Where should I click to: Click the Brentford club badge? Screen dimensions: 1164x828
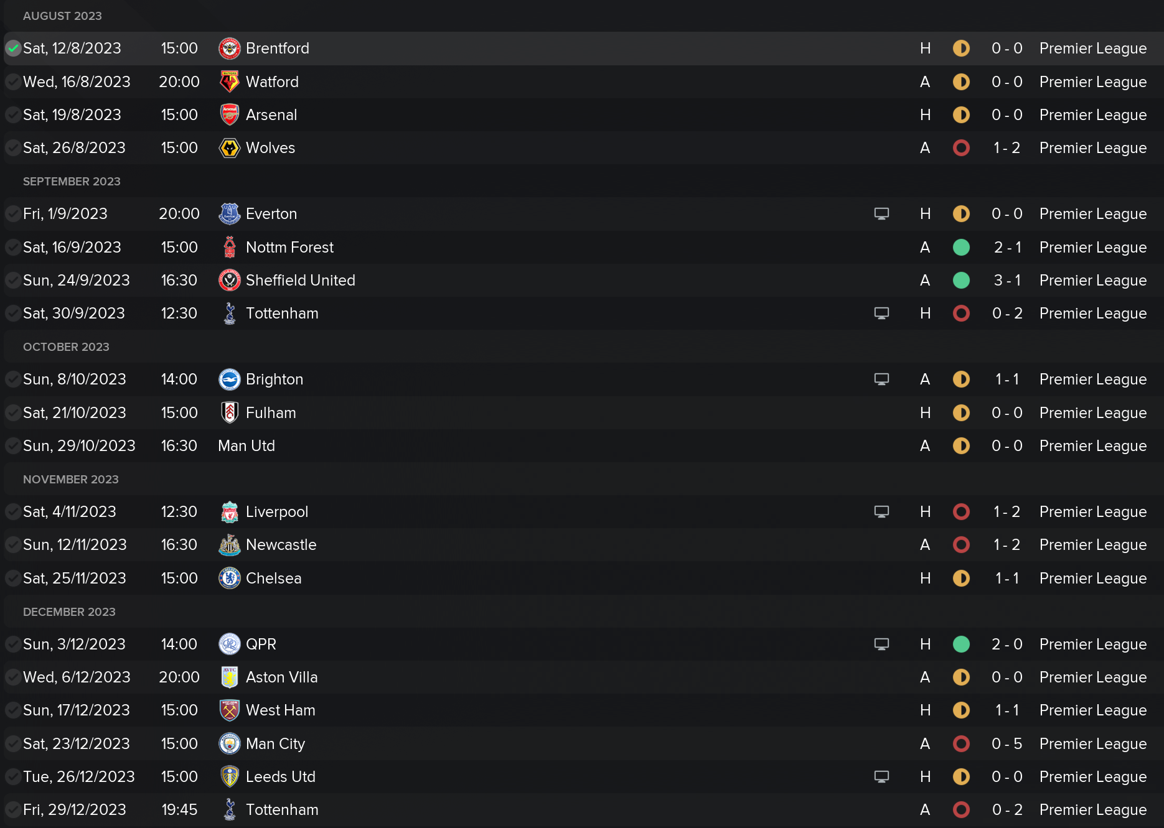point(230,49)
